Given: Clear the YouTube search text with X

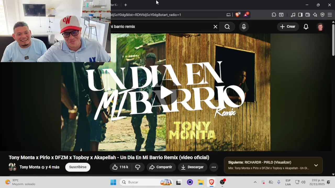Looking at the screenshot, I should click(215, 27).
